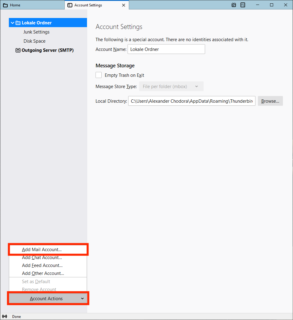The width and height of the screenshot is (293, 320).
Task: Open Junk Settings in the sidebar
Action: pyautogui.click(x=36, y=32)
